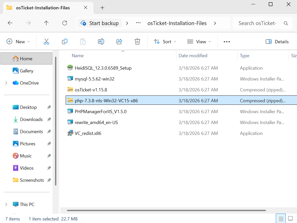Click the mysql-5.5.62-win32 installer icon
This screenshot has width=297, height=223.
click(70, 79)
